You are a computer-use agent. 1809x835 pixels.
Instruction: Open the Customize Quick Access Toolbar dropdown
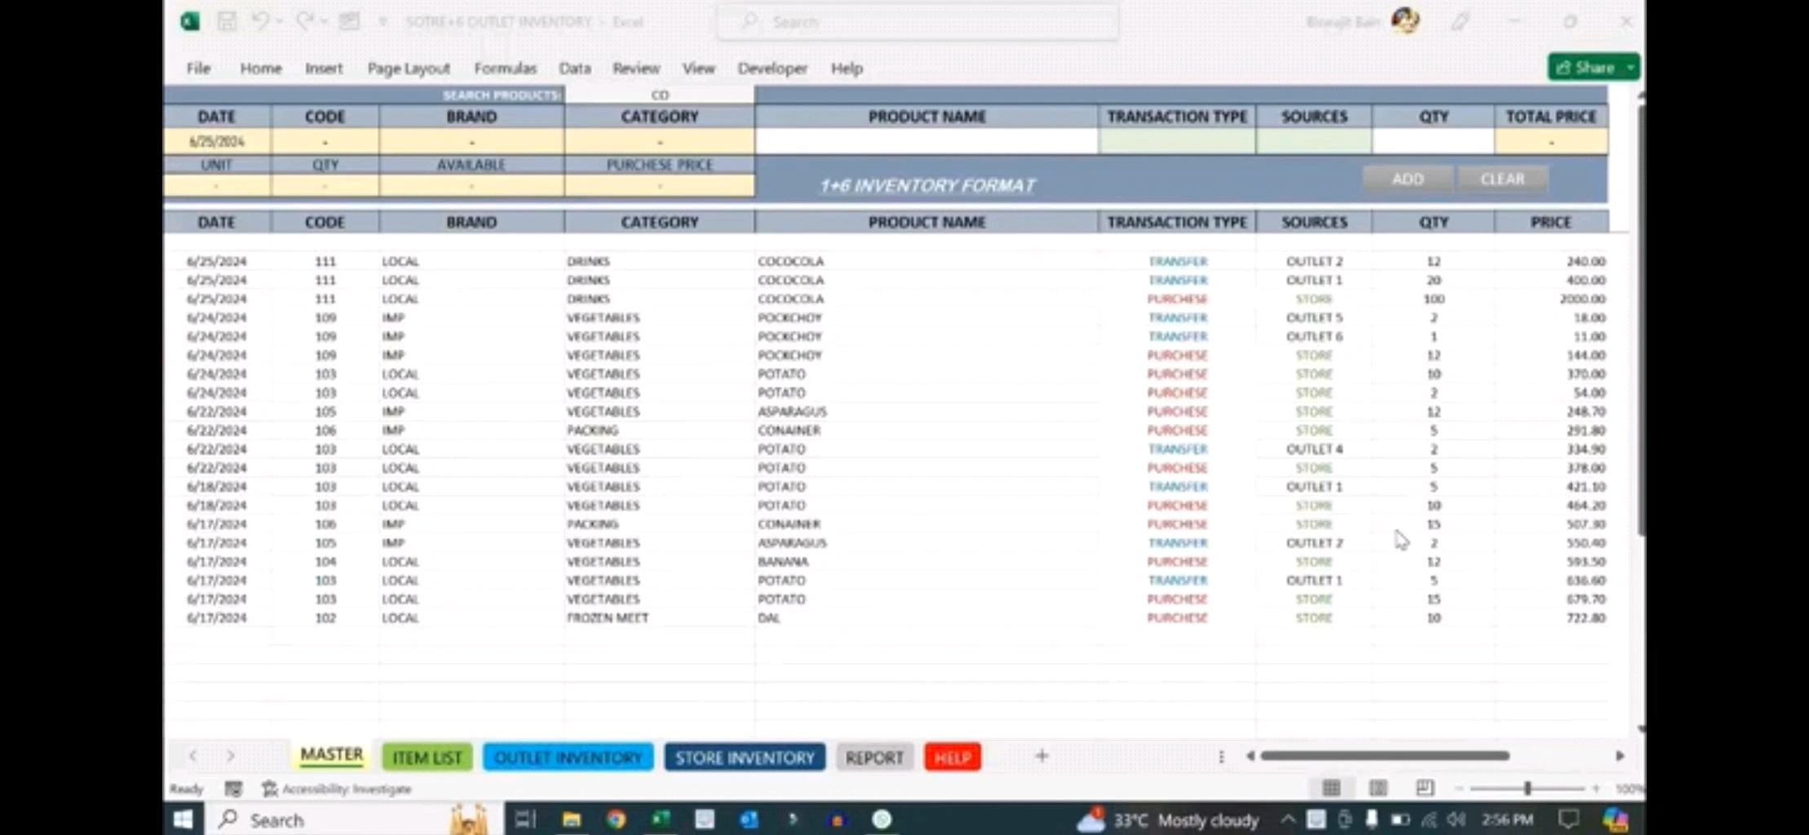pos(383,22)
